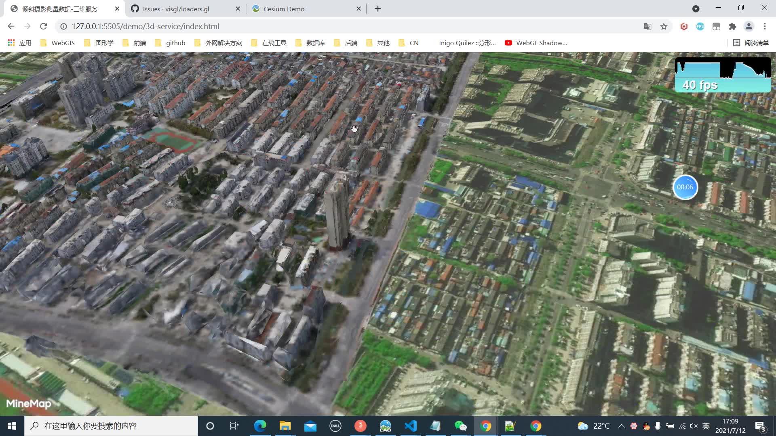The height and width of the screenshot is (436, 776).
Task: Toggle the microphone tray icon
Action: (657, 426)
